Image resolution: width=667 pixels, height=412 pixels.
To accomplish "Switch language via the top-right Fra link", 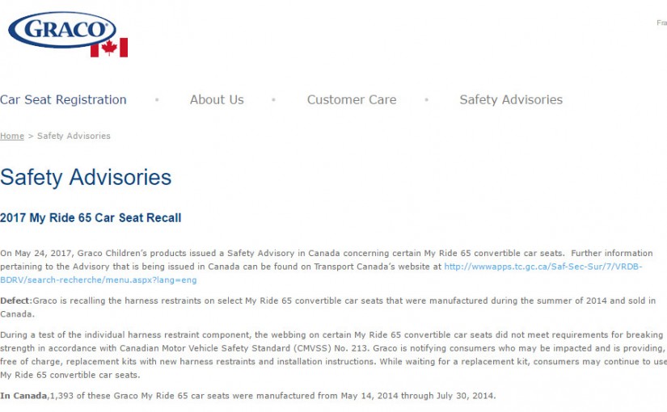I will tap(661, 23).
